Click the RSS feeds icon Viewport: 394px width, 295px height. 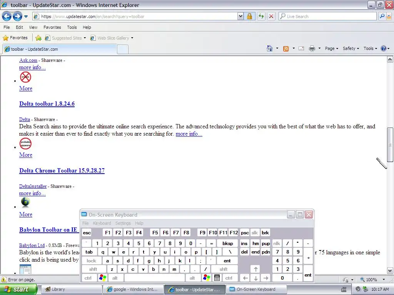coord(286,49)
